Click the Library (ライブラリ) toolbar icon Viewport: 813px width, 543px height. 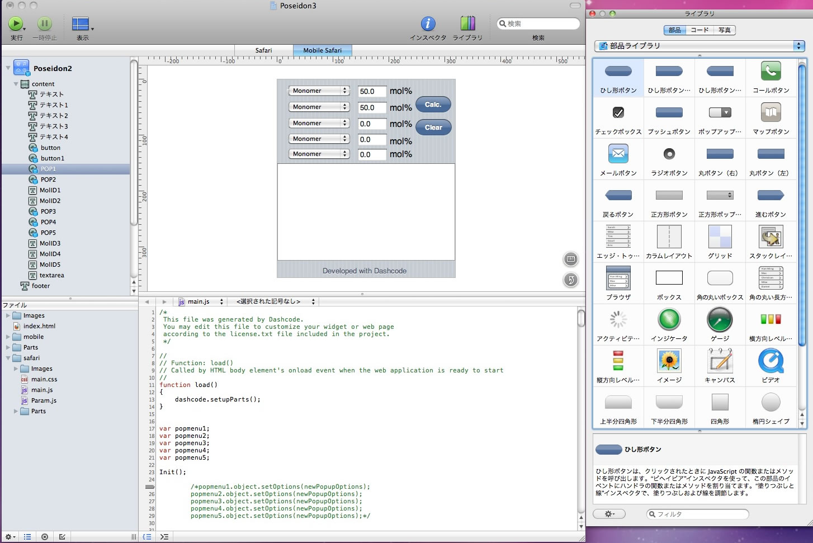click(467, 23)
